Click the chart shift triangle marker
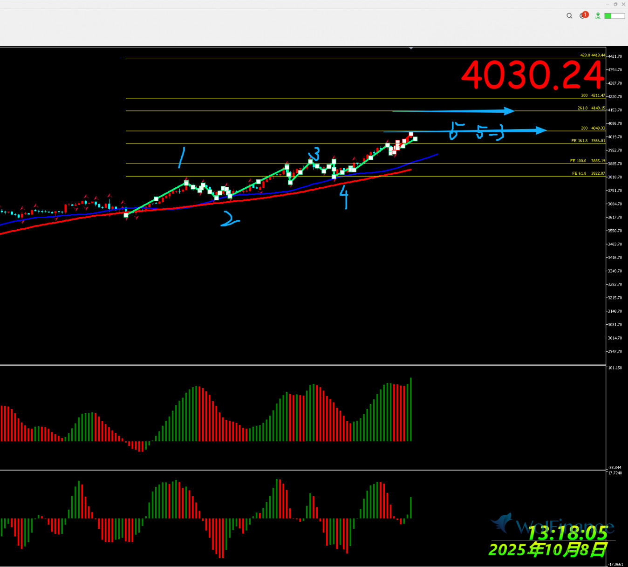The height and width of the screenshot is (567, 628). [410, 48]
